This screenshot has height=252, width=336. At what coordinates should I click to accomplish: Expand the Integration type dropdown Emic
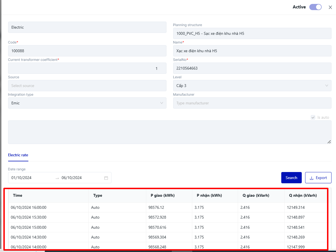tap(87, 103)
